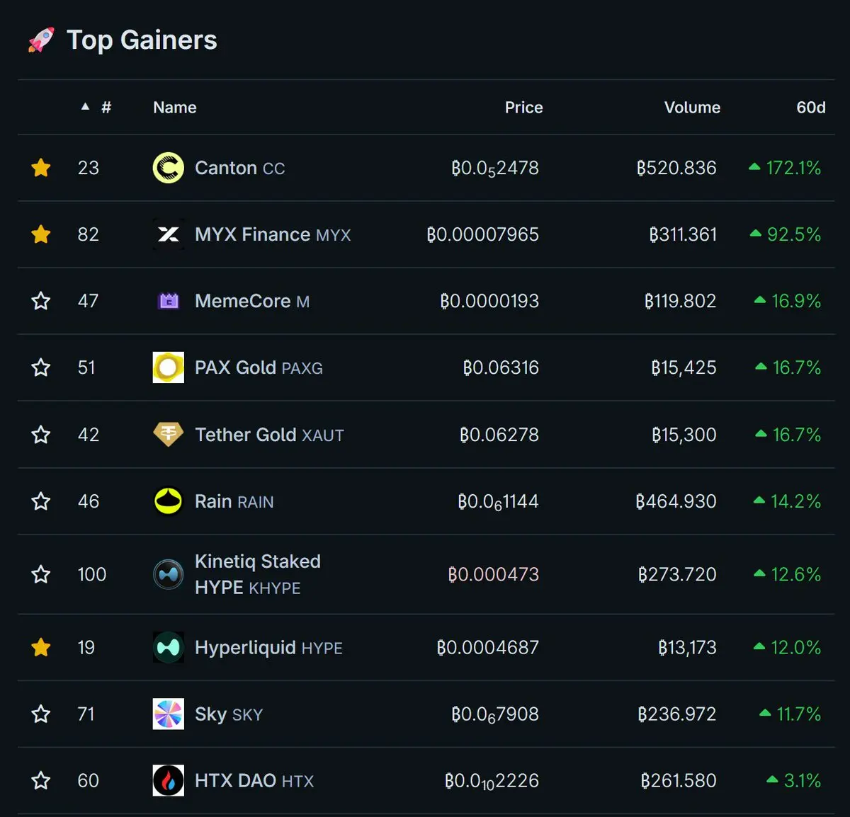The height and width of the screenshot is (817, 850).
Task: Favorite Kinetiq Staked HYPE with the star
Action: click(x=41, y=574)
